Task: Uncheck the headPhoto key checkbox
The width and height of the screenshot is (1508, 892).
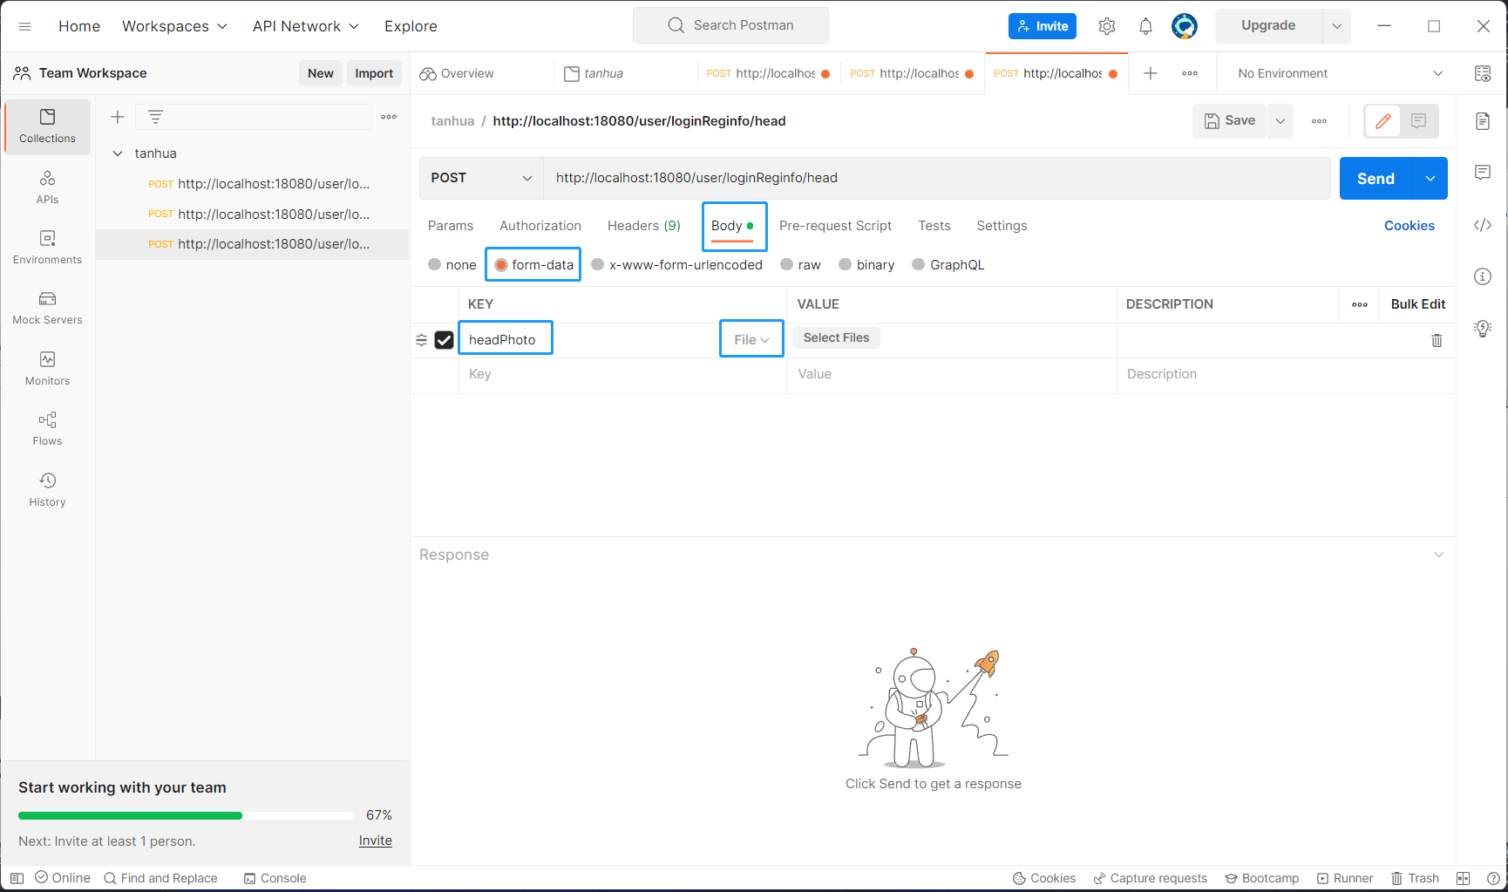Action: pyautogui.click(x=445, y=340)
